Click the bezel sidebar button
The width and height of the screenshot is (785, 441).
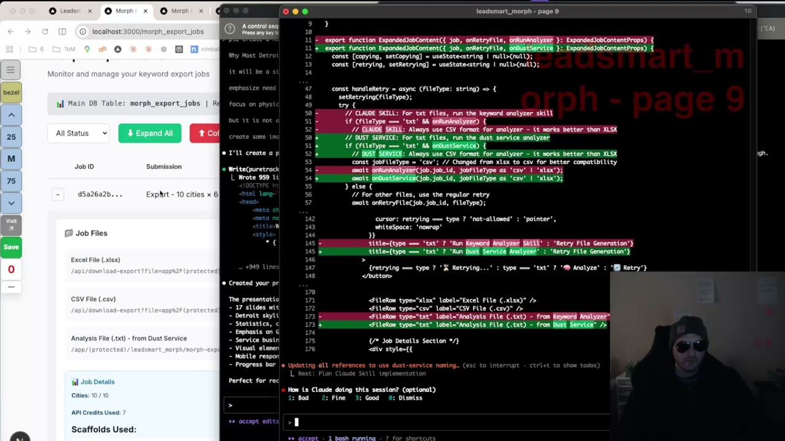11,92
